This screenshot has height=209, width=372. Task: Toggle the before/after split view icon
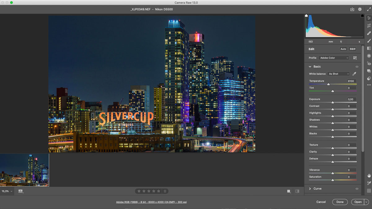coord(297,191)
